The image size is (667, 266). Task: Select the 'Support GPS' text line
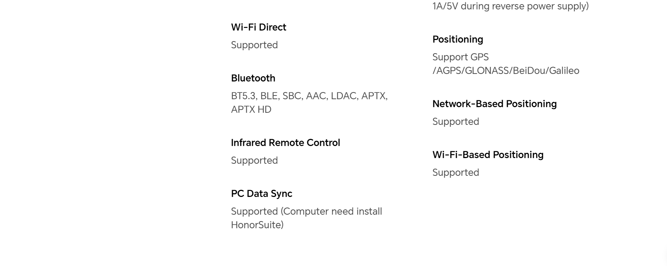tap(460, 57)
